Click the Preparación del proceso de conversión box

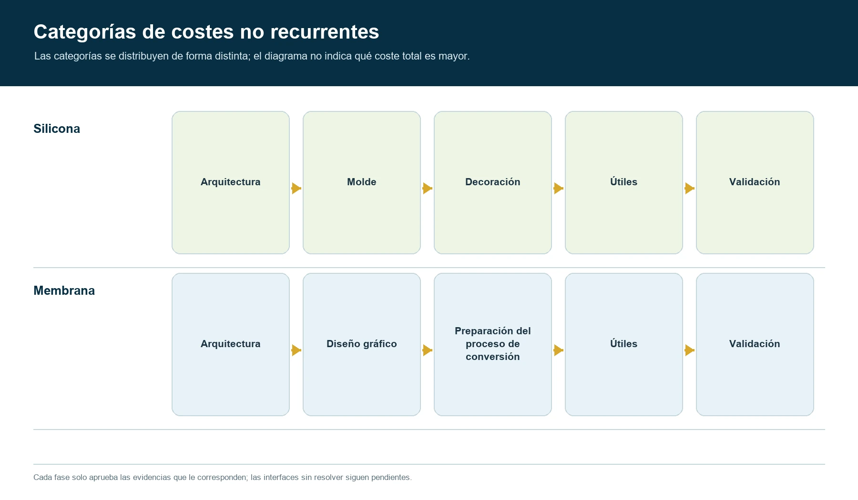493,344
